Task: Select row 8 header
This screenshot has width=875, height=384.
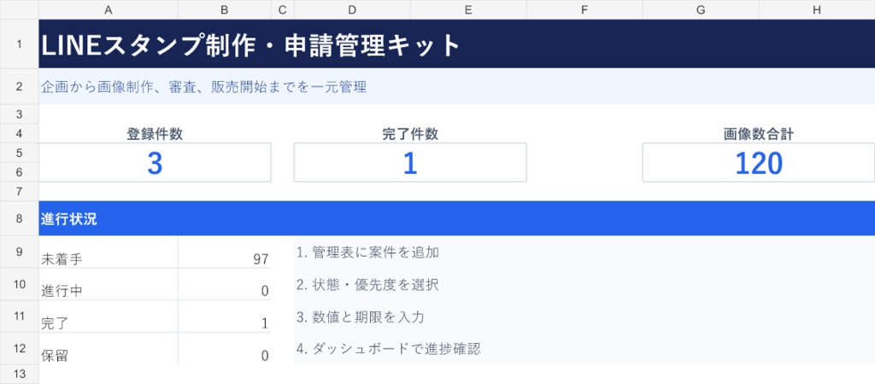Action: point(20,218)
